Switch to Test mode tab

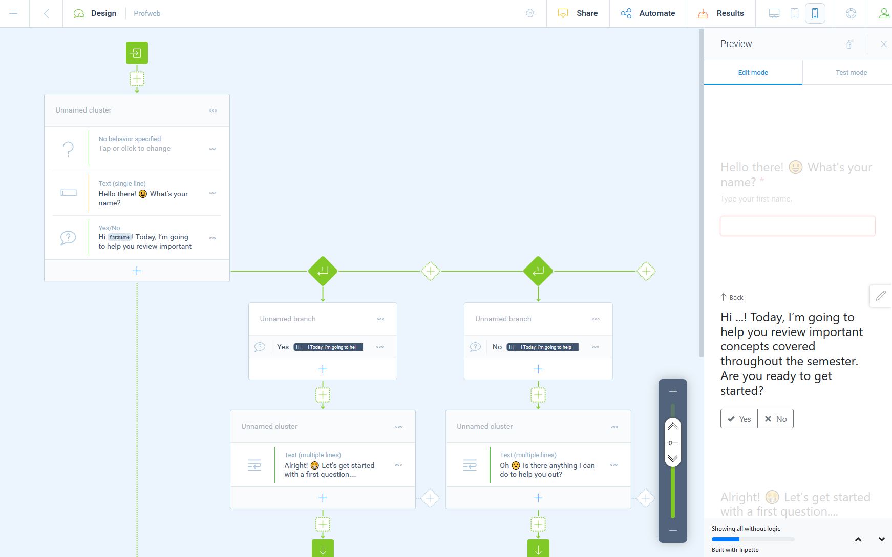click(x=851, y=72)
